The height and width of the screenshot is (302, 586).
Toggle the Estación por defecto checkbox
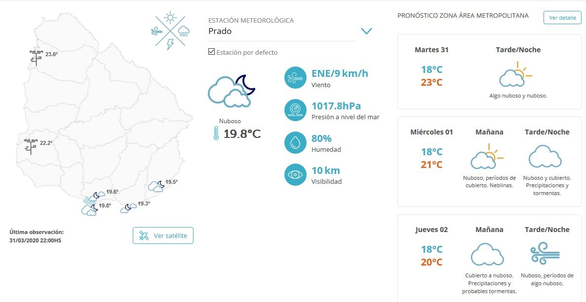211,52
